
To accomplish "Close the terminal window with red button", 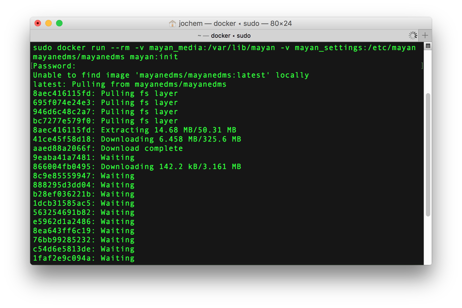I will point(38,23).
